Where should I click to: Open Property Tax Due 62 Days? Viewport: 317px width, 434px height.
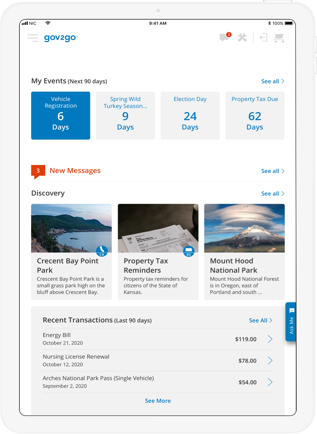pos(255,115)
